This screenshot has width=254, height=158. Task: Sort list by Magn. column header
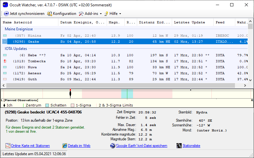click(114, 22)
